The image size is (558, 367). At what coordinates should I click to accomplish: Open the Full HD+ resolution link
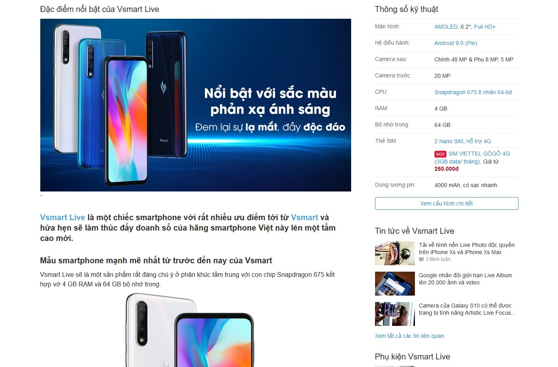click(x=485, y=27)
